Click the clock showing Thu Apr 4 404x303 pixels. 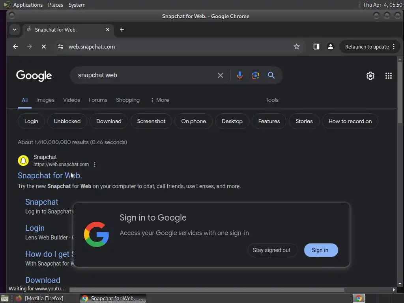tap(382, 5)
